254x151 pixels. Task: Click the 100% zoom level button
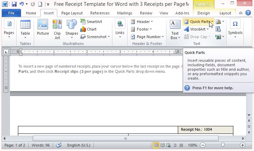point(192,146)
